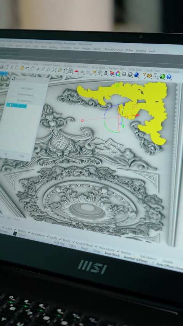
Task: Click the gray shaded sphere icon
Action: (124, 74)
